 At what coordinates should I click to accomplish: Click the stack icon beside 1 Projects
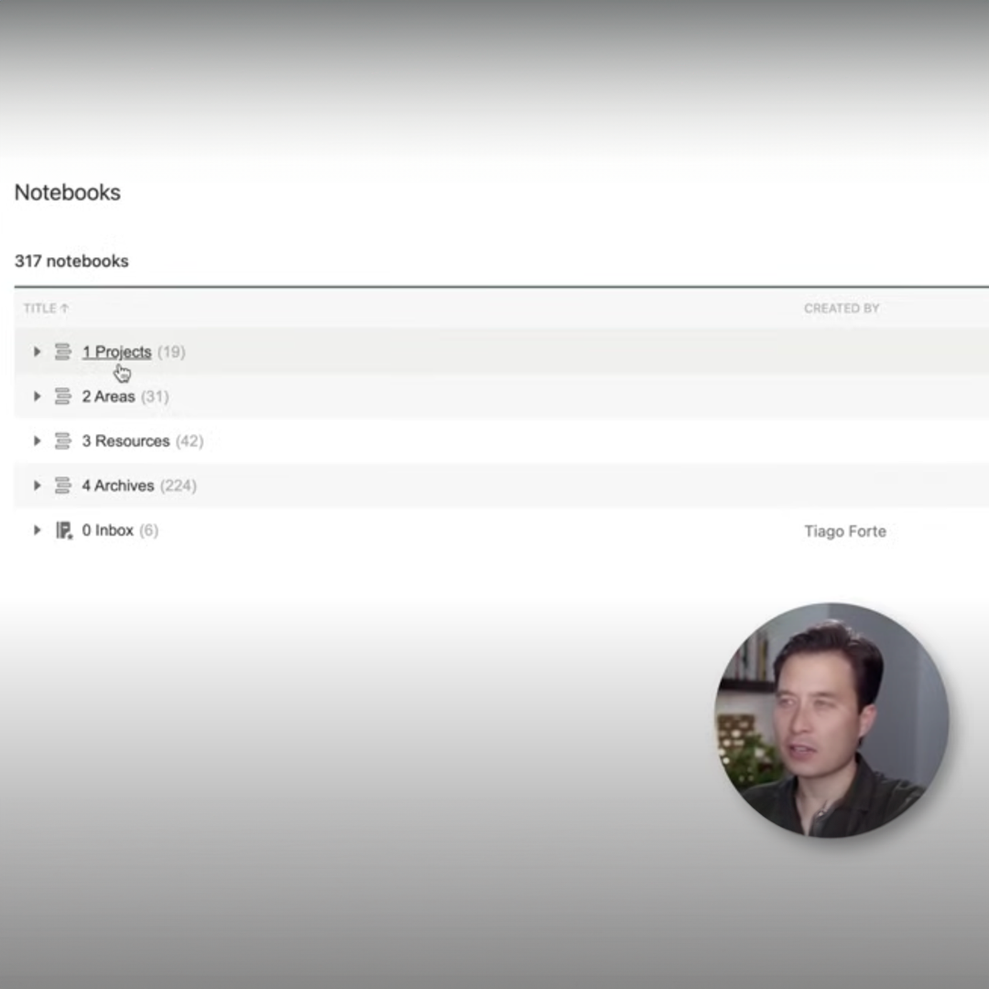tap(62, 352)
